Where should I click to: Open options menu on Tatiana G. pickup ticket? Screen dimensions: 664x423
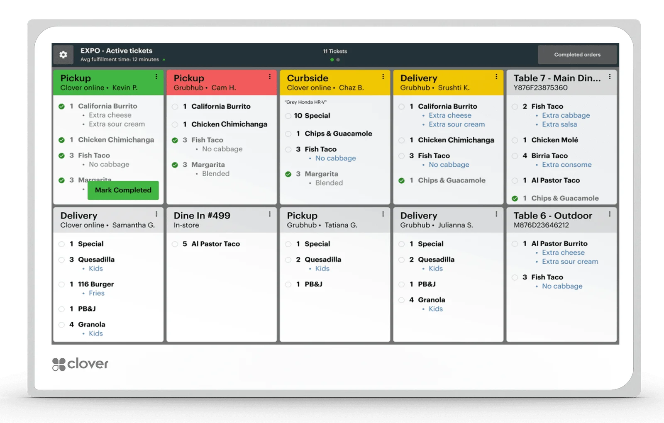pyautogui.click(x=383, y=214)
